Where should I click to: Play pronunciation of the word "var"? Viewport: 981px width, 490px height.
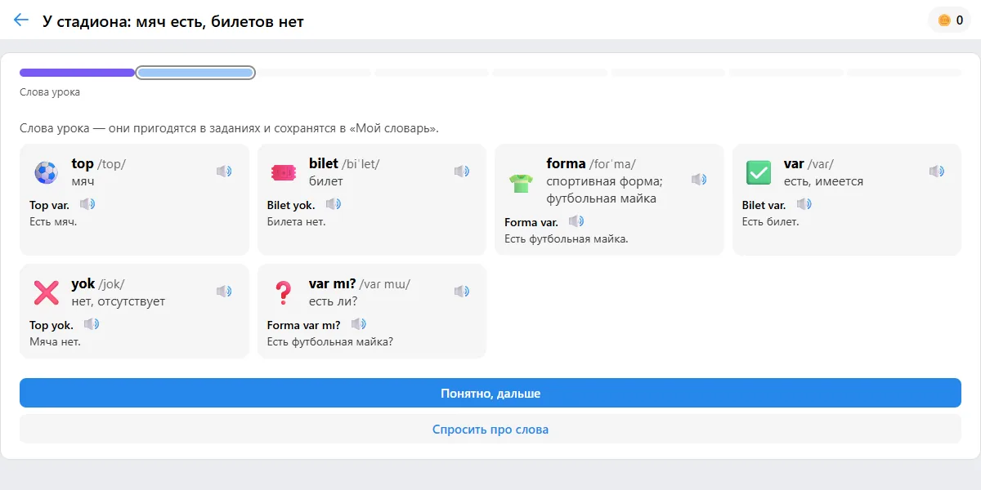[937, 171]
